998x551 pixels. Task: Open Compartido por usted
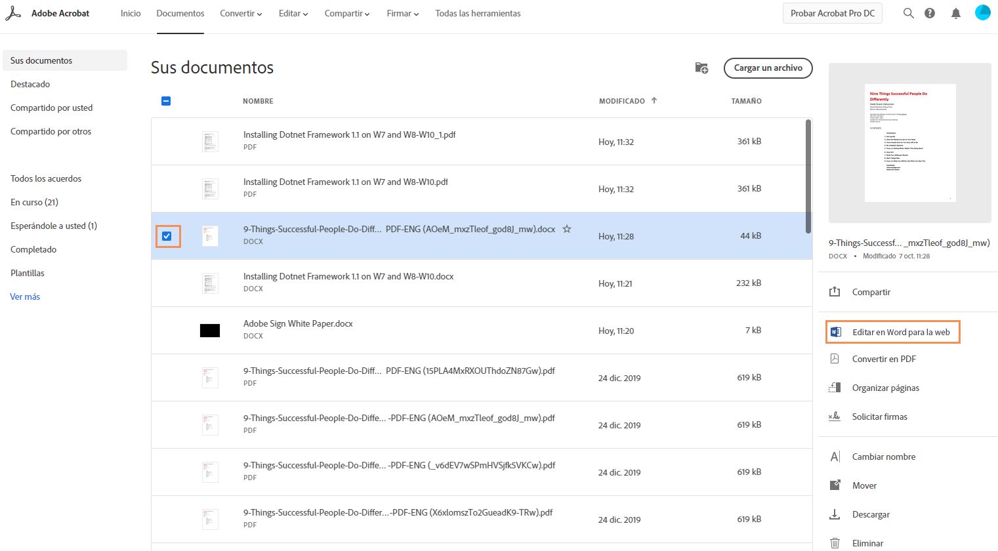(51, 108)
